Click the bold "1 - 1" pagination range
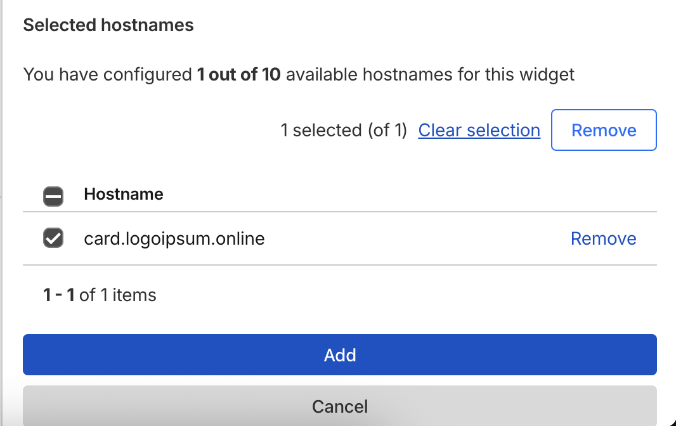 59,295
